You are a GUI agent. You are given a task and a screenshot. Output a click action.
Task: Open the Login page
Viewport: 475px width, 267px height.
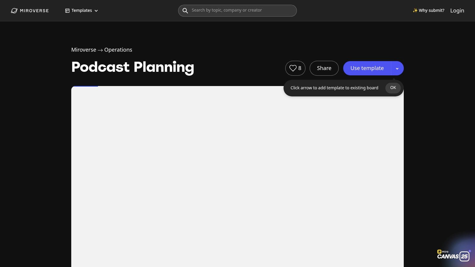[457, 10]
